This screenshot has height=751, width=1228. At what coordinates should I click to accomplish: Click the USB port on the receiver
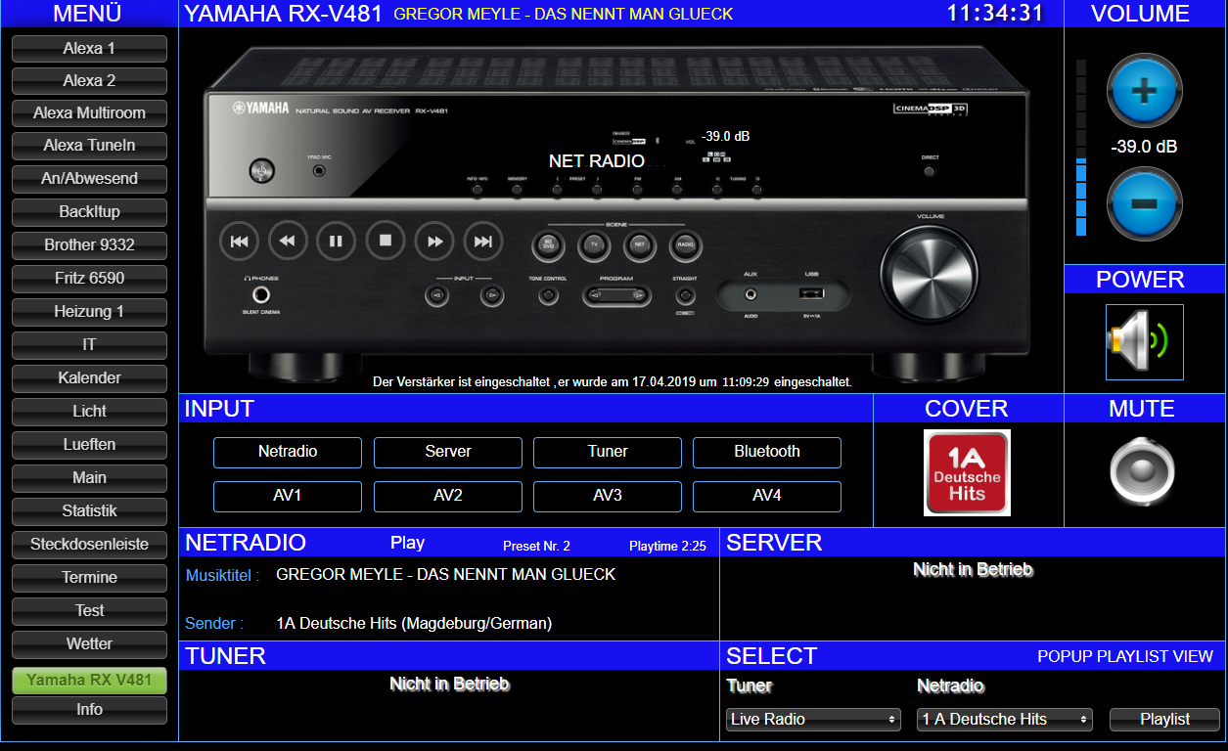click(811, 293)
